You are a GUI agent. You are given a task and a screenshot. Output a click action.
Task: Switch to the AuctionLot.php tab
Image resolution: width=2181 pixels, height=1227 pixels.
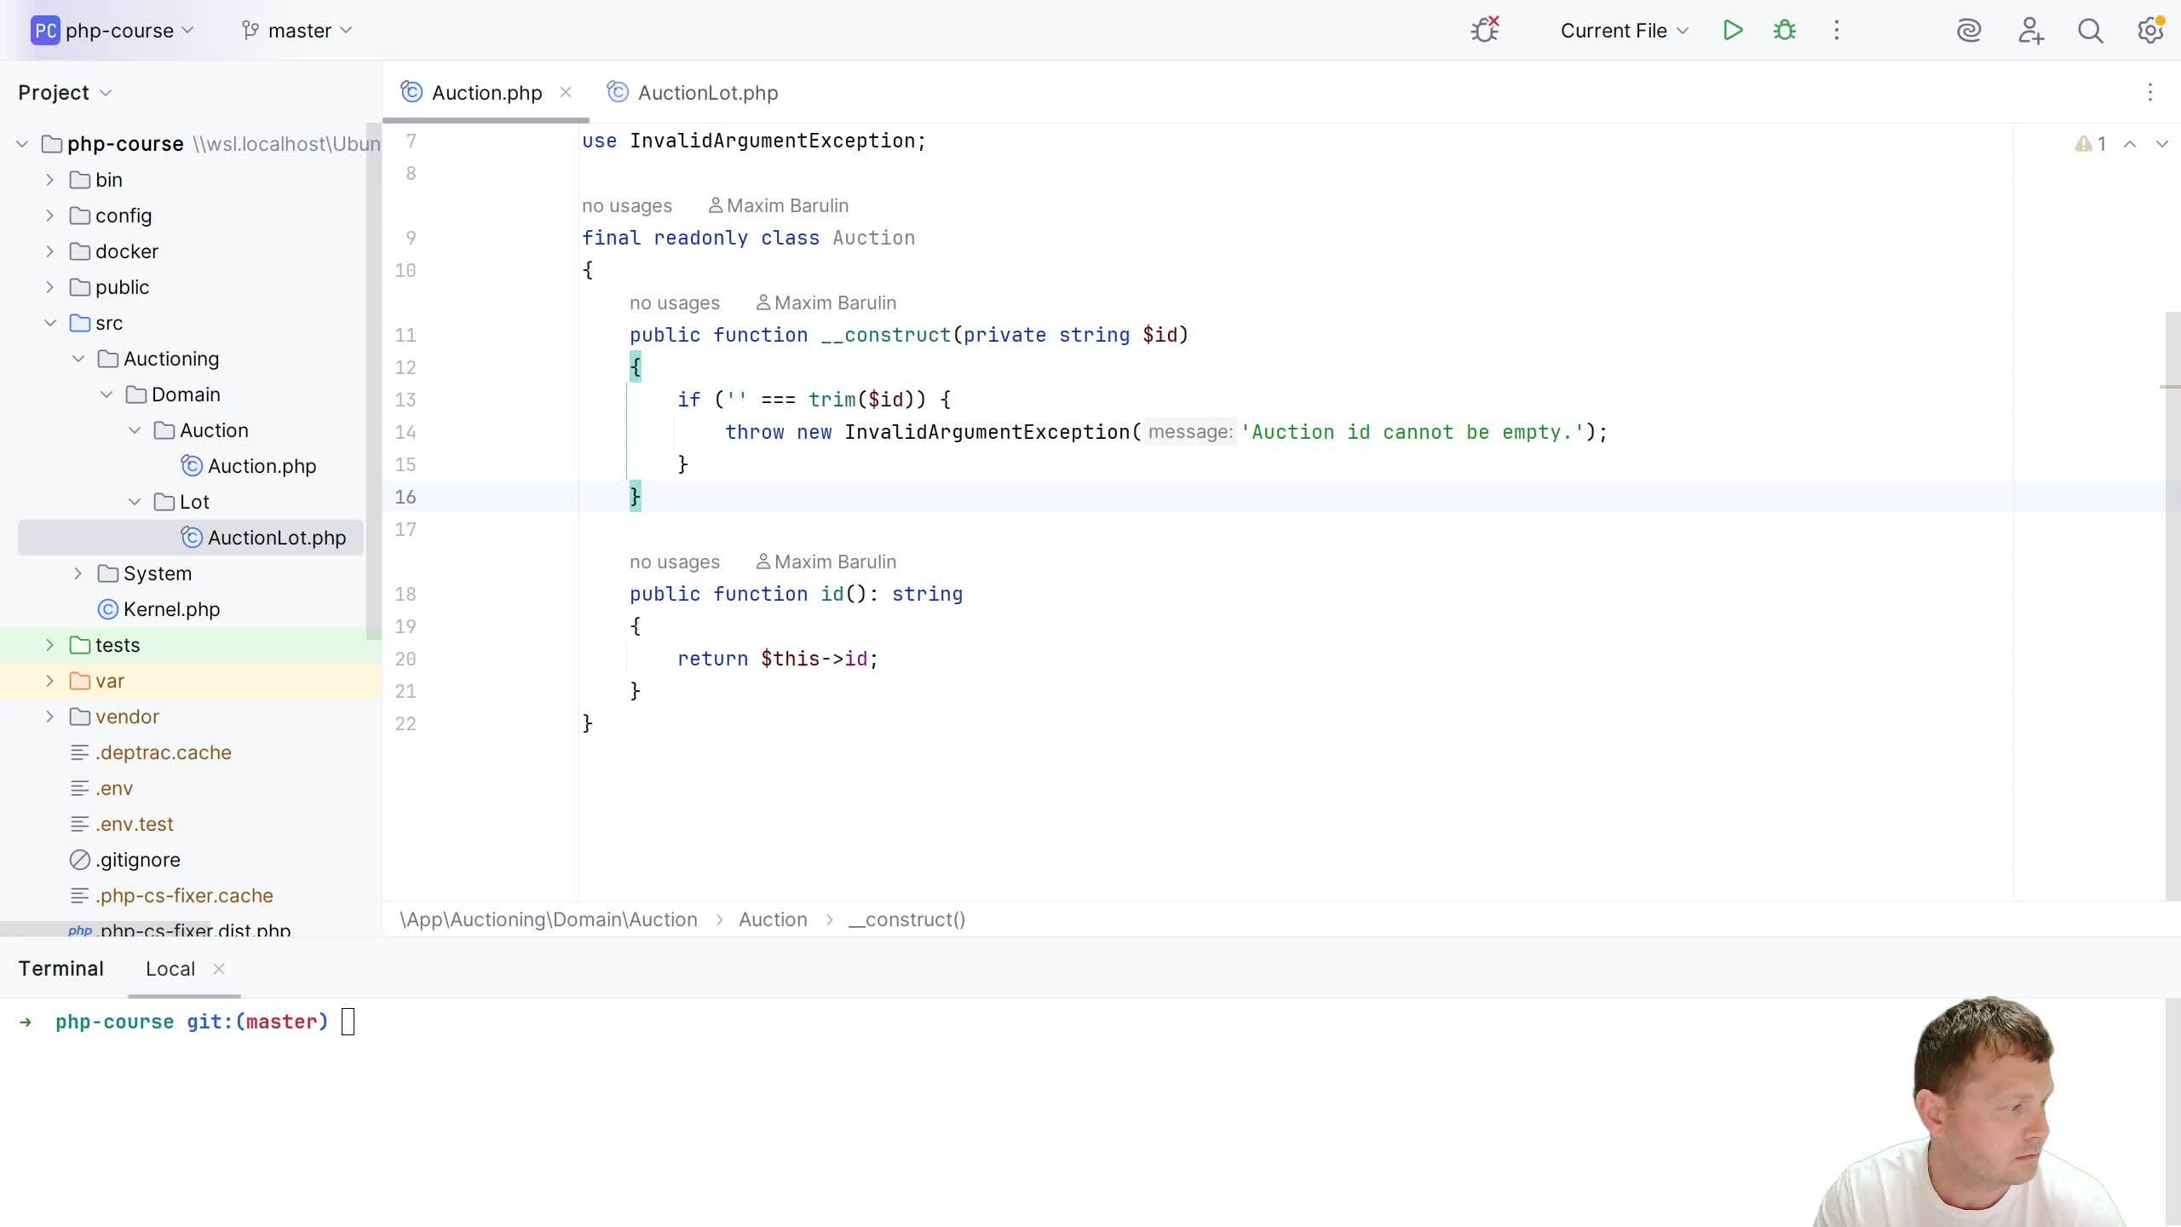click(693, 93)
